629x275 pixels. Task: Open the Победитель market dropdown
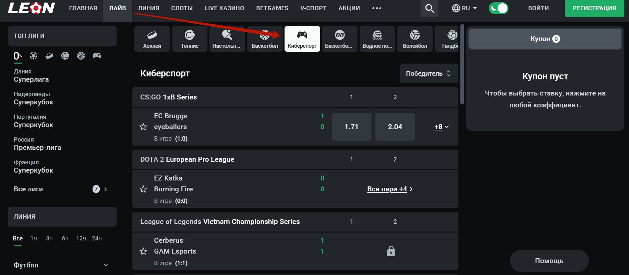428,73
